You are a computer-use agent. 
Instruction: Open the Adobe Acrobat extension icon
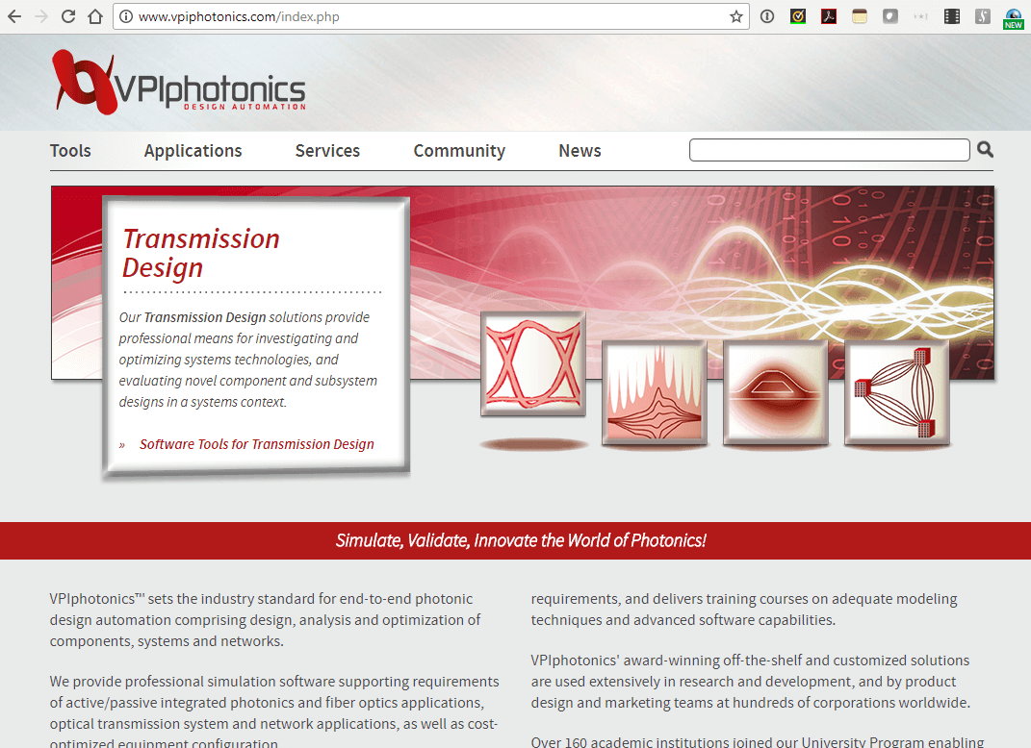pyautogui.click(x=828, y=16)
